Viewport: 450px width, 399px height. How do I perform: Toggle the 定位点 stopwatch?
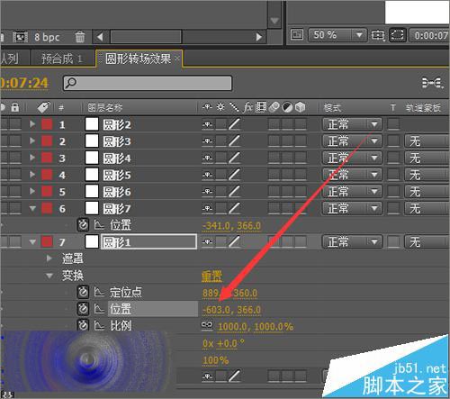(x=83, y=292)
